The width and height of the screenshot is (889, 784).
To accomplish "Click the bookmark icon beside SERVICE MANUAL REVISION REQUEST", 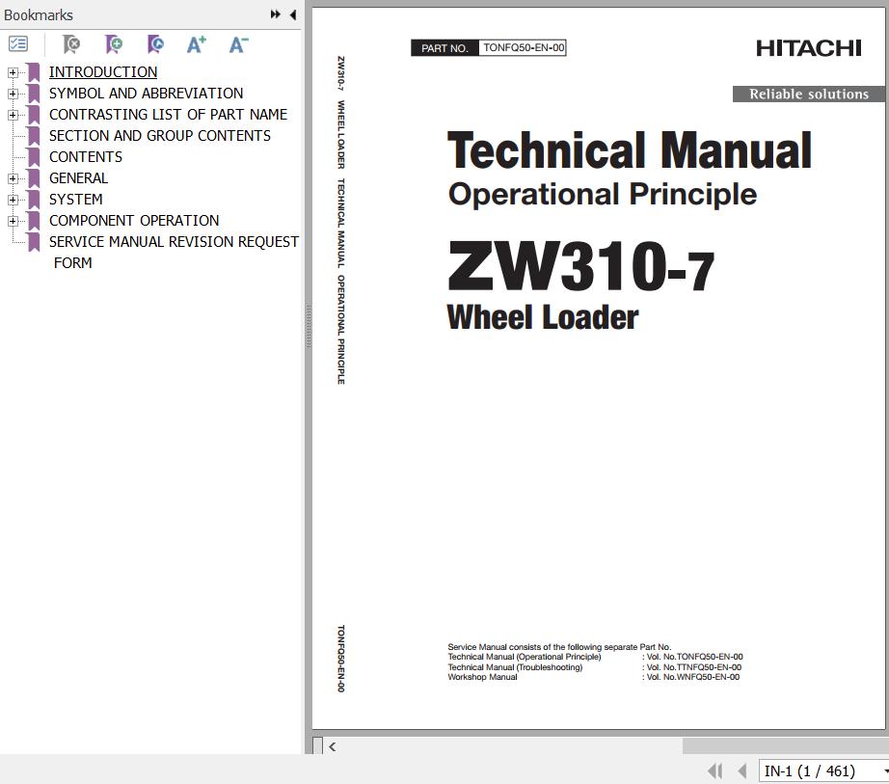I will (x=34, y=242).
